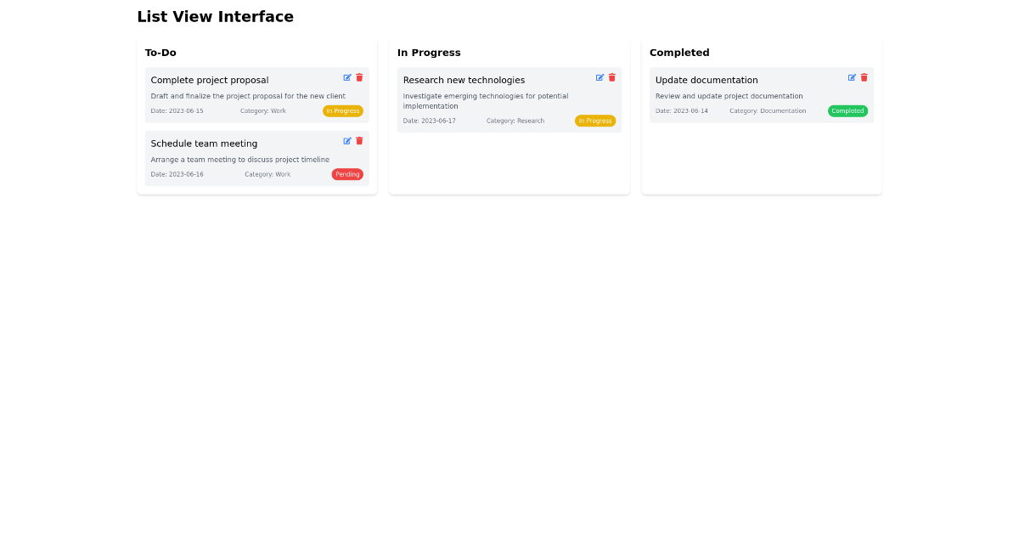The height and width of the screenshot is (535, 1019).
Task: Delete the Research new technologies task
Action: [x=611, y=77]
